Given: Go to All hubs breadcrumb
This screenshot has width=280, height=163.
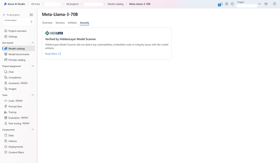Looking at the screenshot, I should tap(36, 4).
